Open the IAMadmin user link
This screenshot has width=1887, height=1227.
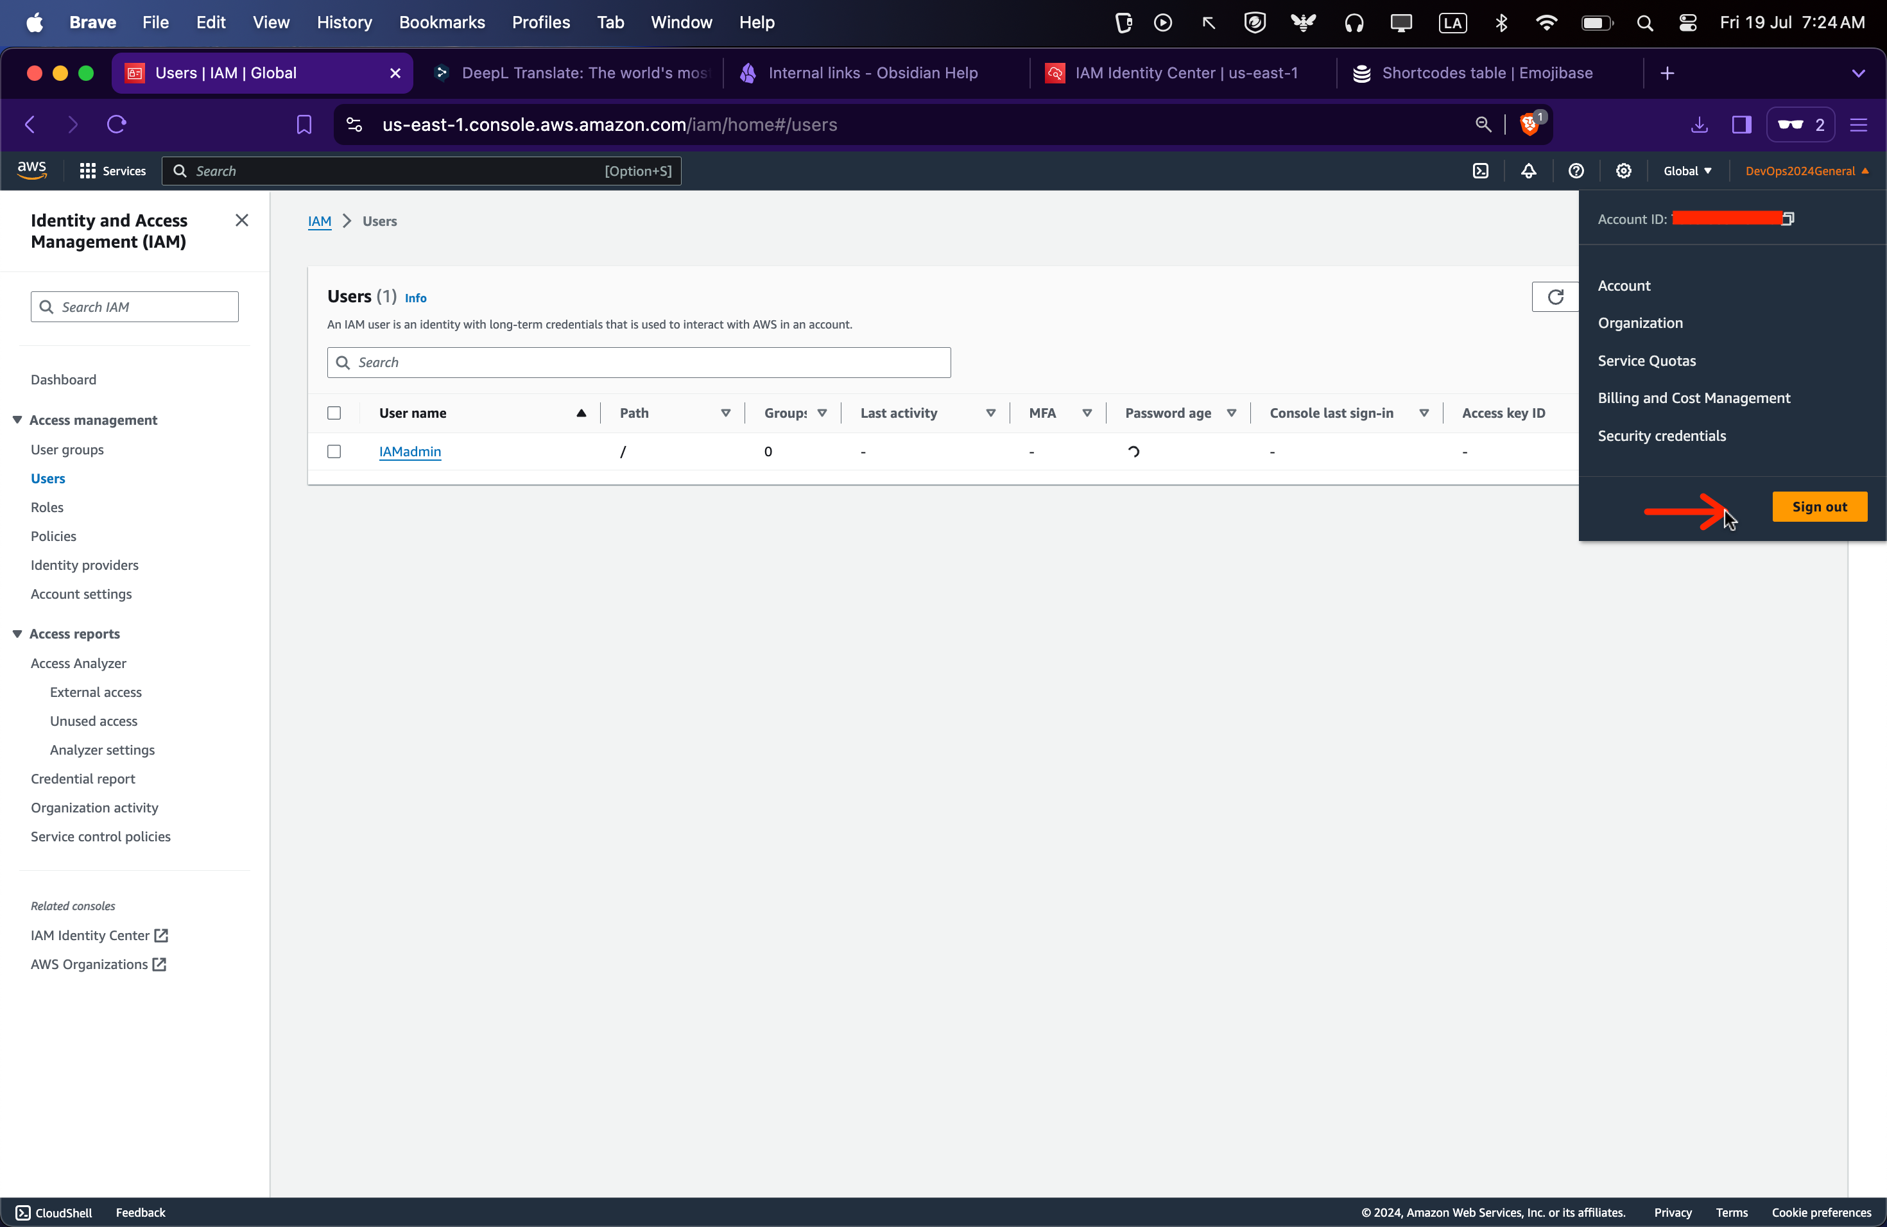(x=409, y=452)
